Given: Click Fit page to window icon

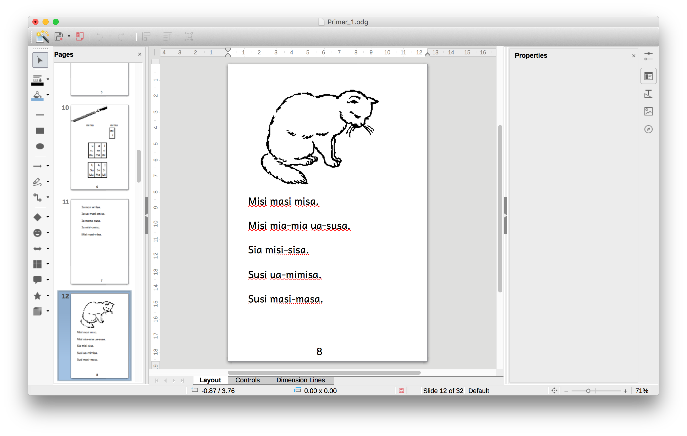Looking at the screenshot, I should (x=554, y=391).
